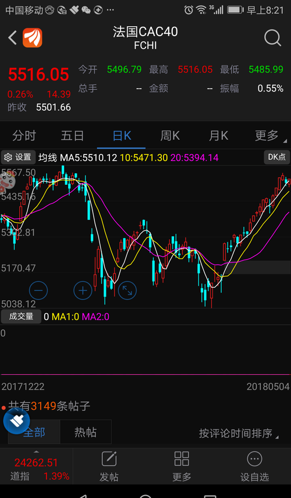Switch to the 分时 tab
The image size is (291, 498).
(x=24, y=136)
